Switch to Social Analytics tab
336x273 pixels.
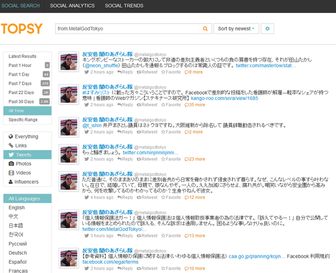point(72,6)
